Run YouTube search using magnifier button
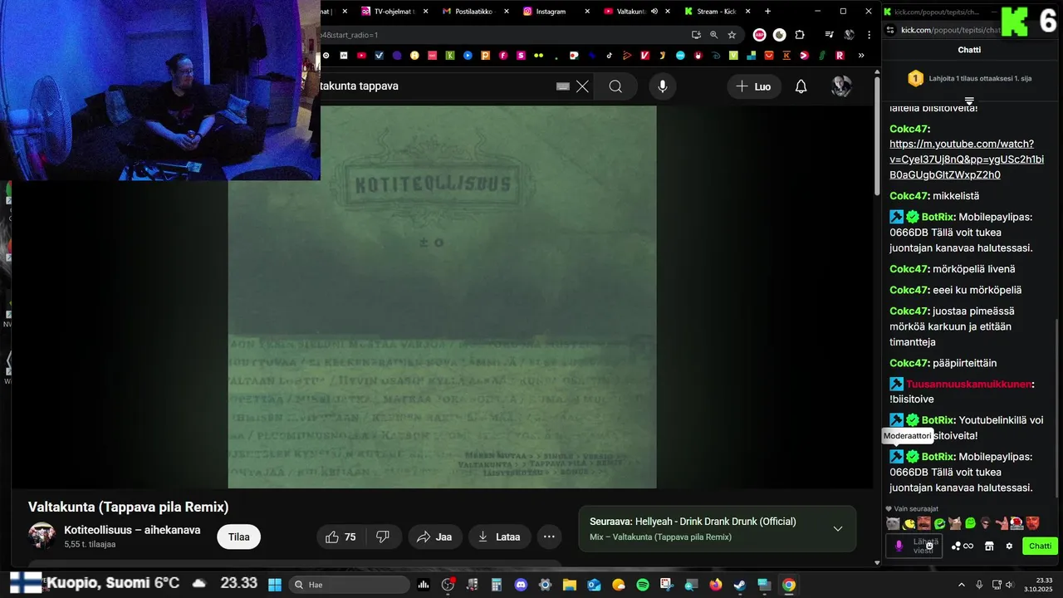The height and width of the screenshot is (598, 1063). point(615,86)
